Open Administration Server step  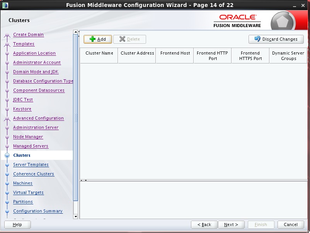[x=36, y=127]
